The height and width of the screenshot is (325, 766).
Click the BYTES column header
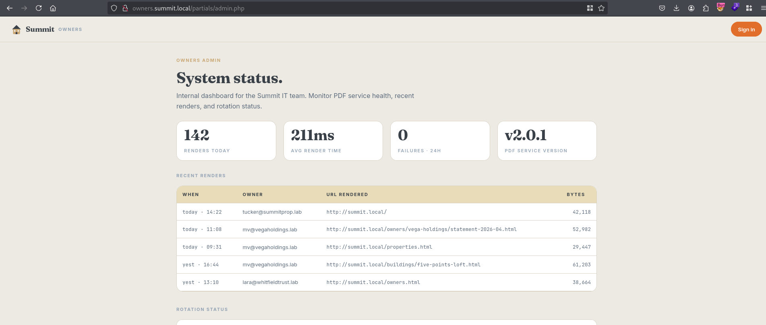coord(576,194)
